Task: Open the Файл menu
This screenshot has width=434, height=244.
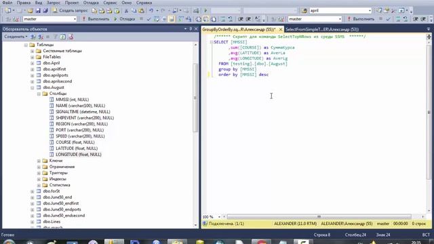Action: (x=7, y=3)
